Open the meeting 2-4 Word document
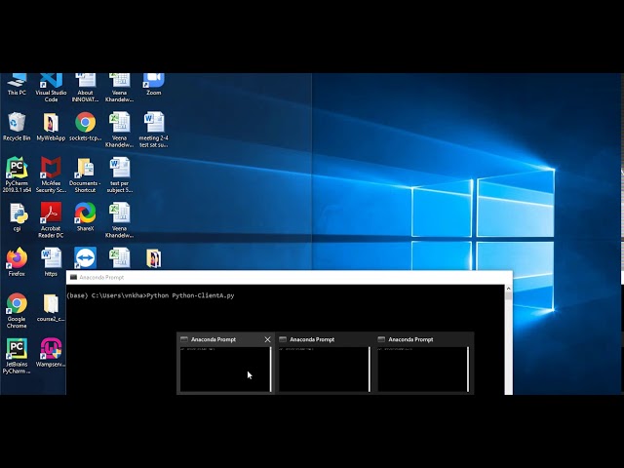The width and height of the screenshot is (624, 468). 153,123
